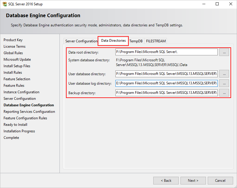
Task: Select the Data Directories tab
Action: coord(113,41)
